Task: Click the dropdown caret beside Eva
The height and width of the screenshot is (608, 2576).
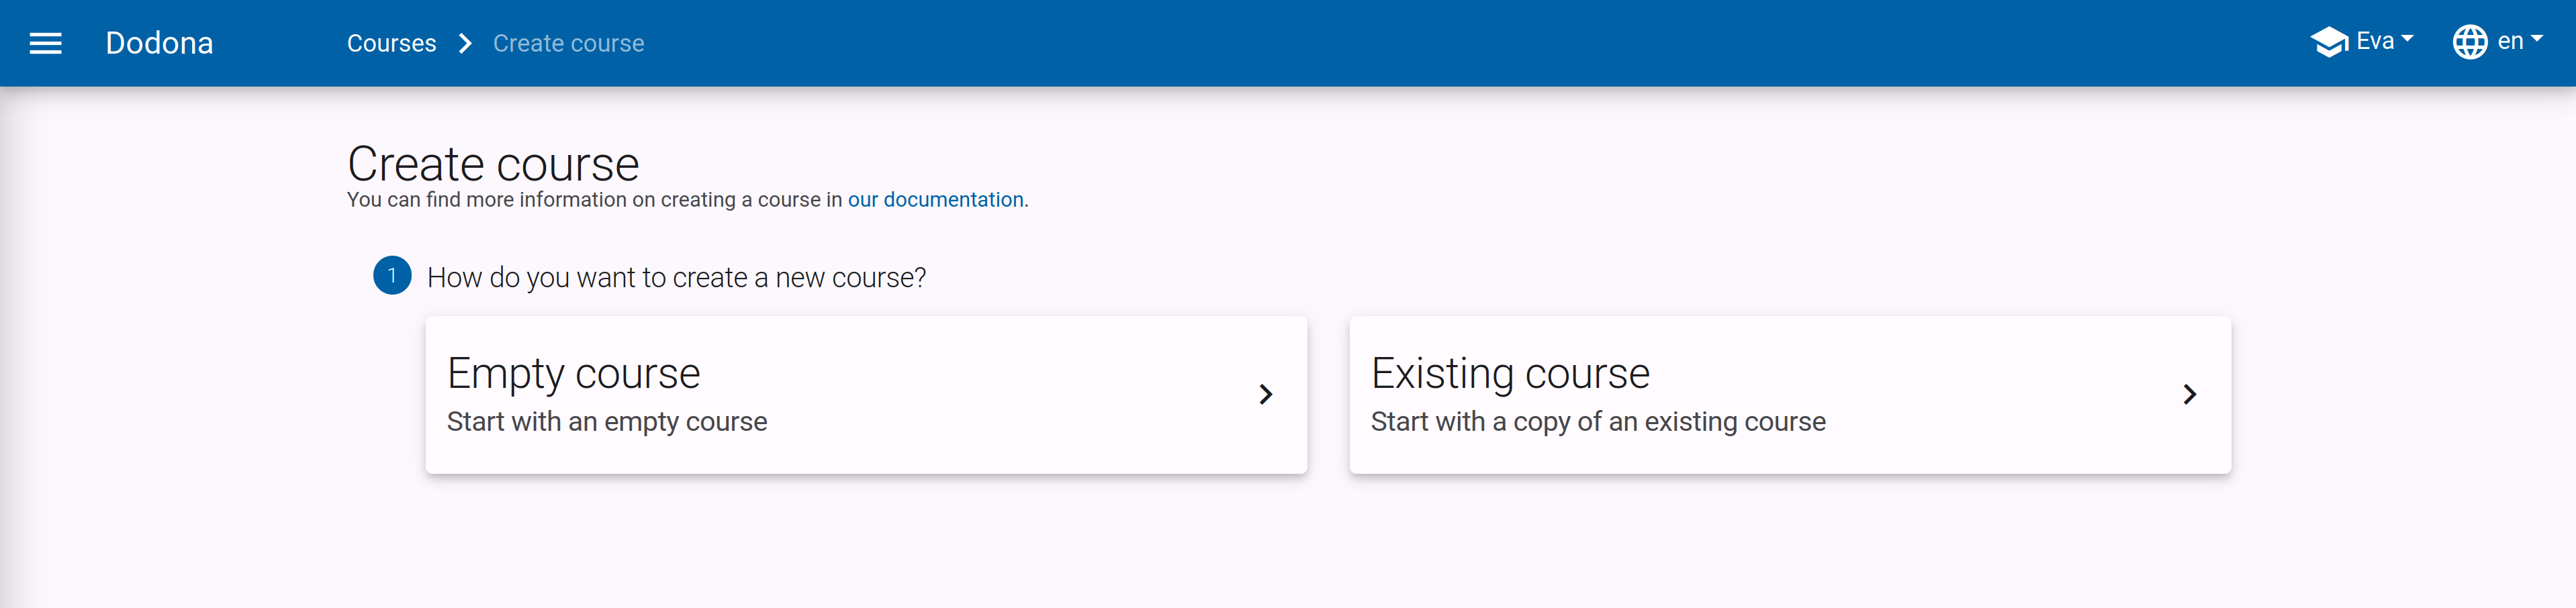Action: [x=2407, y=39]
